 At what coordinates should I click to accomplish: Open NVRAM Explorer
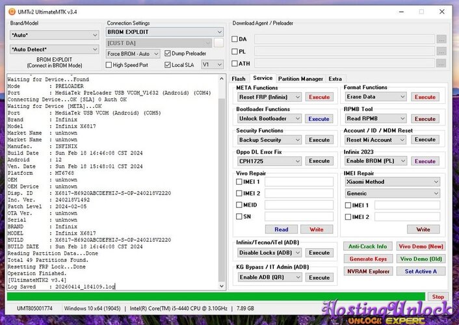pyautogui.click(x=368, y=271)
